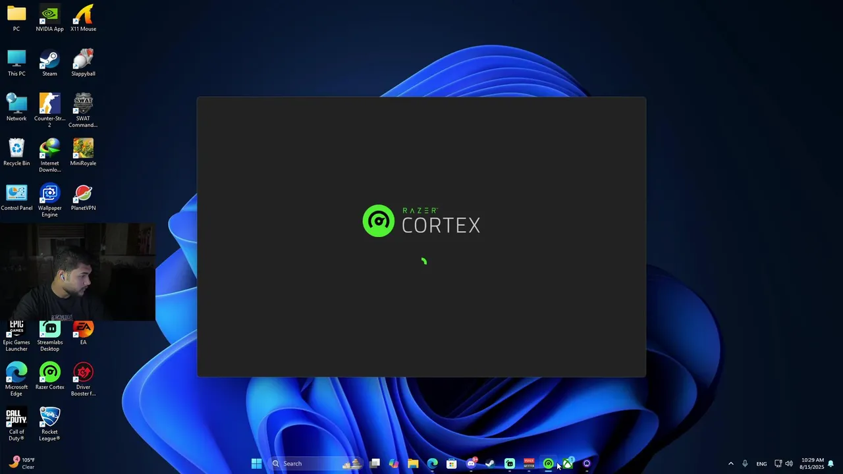This screenshot has width=843, height=474.
Task: Open X11 Mouse shortcut
Action: (x=83, y=18)
